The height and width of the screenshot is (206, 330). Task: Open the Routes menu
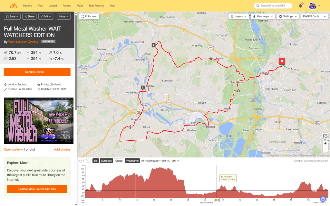67,6
